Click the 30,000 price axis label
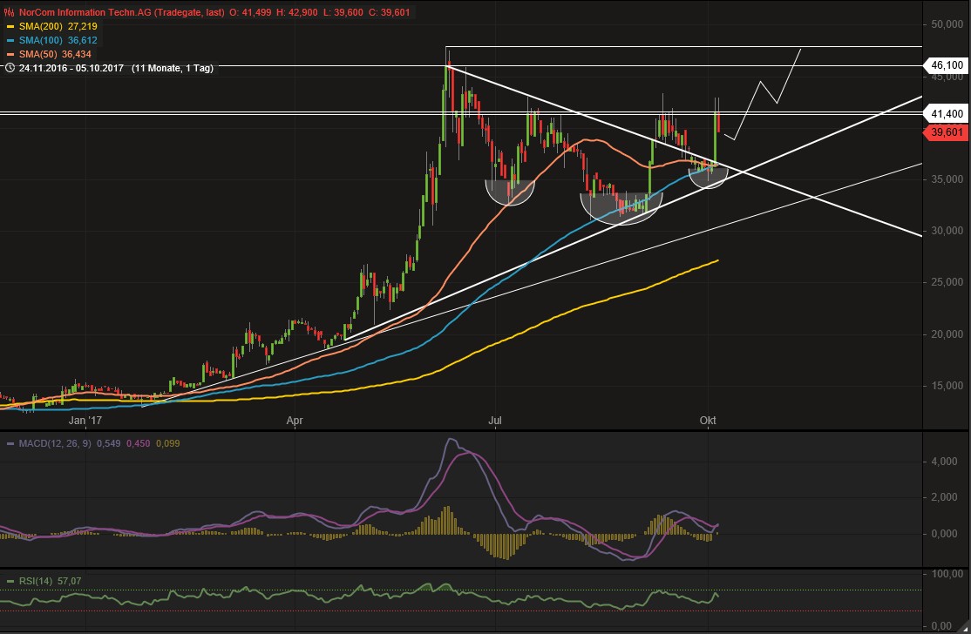Viewport: 971px width, 634px height. coord(947,231)
